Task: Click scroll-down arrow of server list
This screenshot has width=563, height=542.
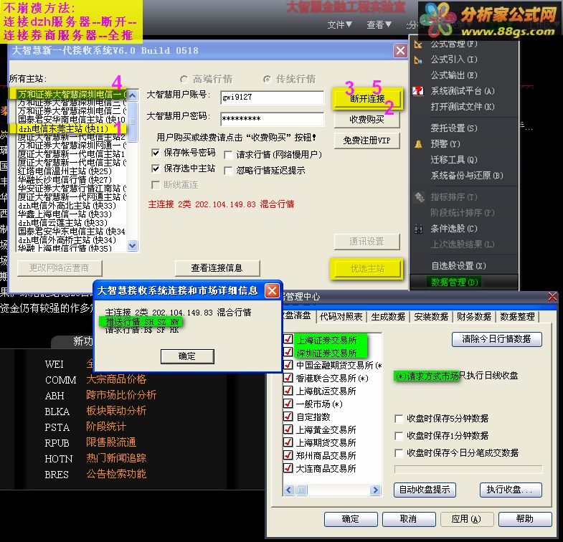Action: click(133, 245)
